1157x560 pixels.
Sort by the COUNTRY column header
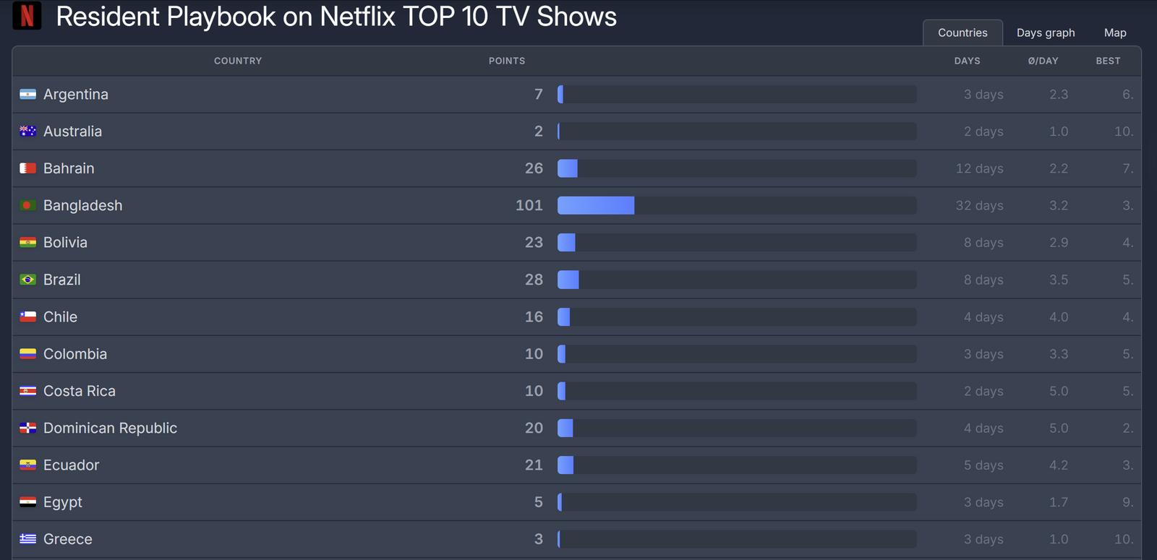click(x=238, y=61)
